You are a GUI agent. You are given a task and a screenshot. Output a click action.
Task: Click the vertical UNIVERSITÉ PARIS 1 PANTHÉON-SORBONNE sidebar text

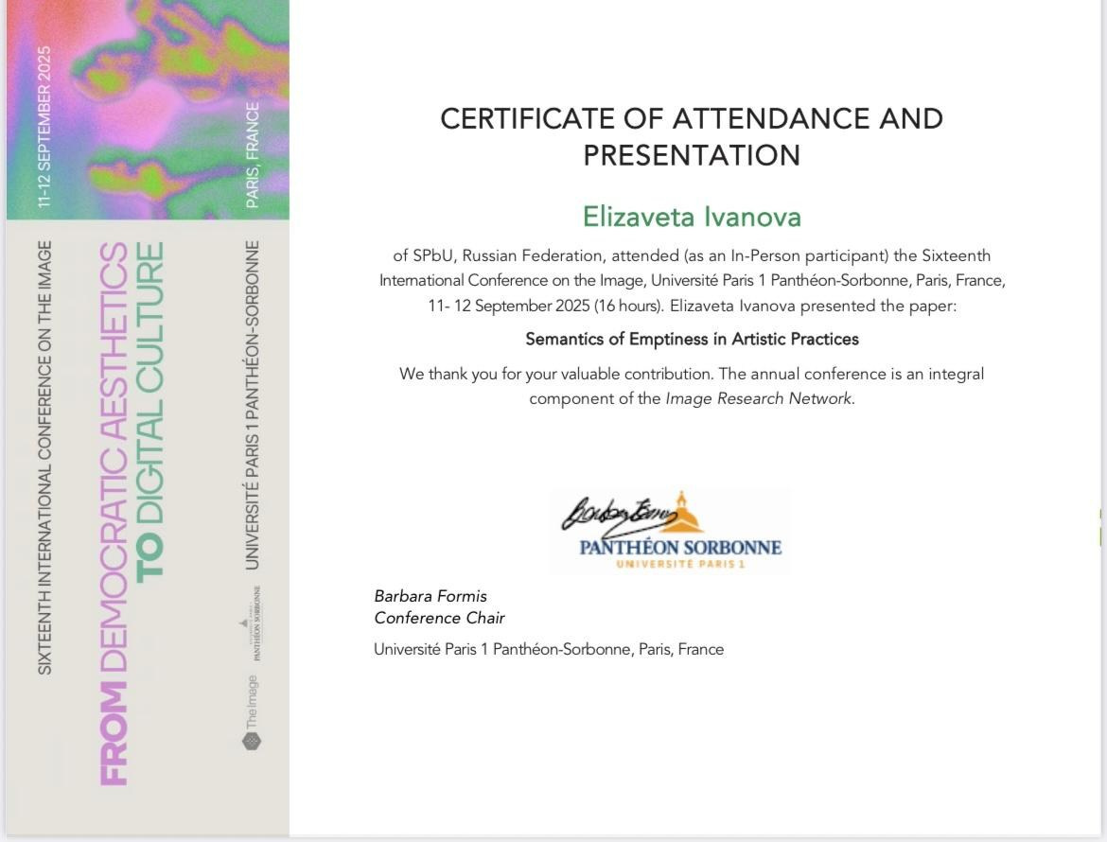pyautogui.click(x=253, y=405)
